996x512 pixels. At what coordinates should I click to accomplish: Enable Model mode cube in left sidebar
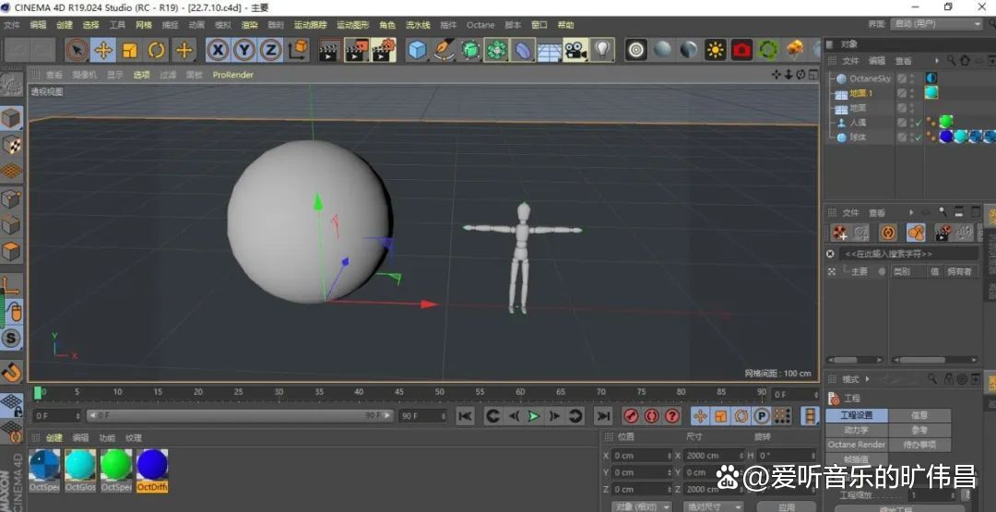[x=11, y=118]
